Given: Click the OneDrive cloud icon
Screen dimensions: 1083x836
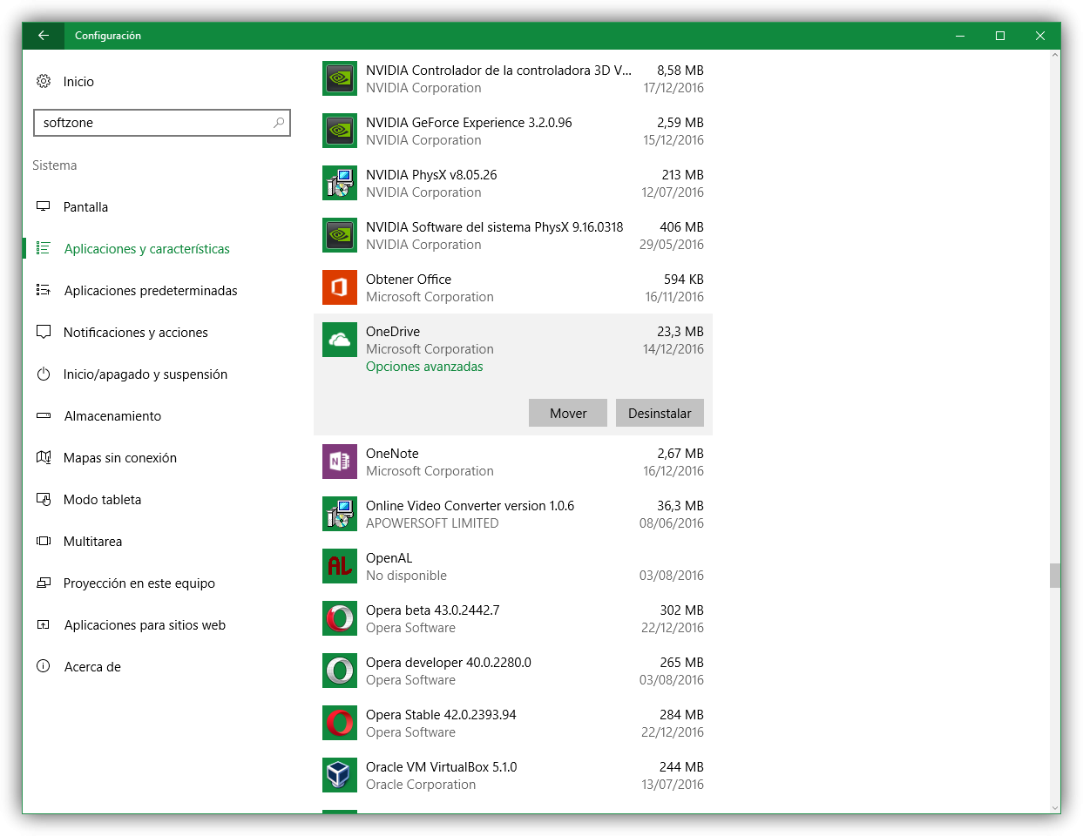Looking at the screenshot, I should [340, 340].
